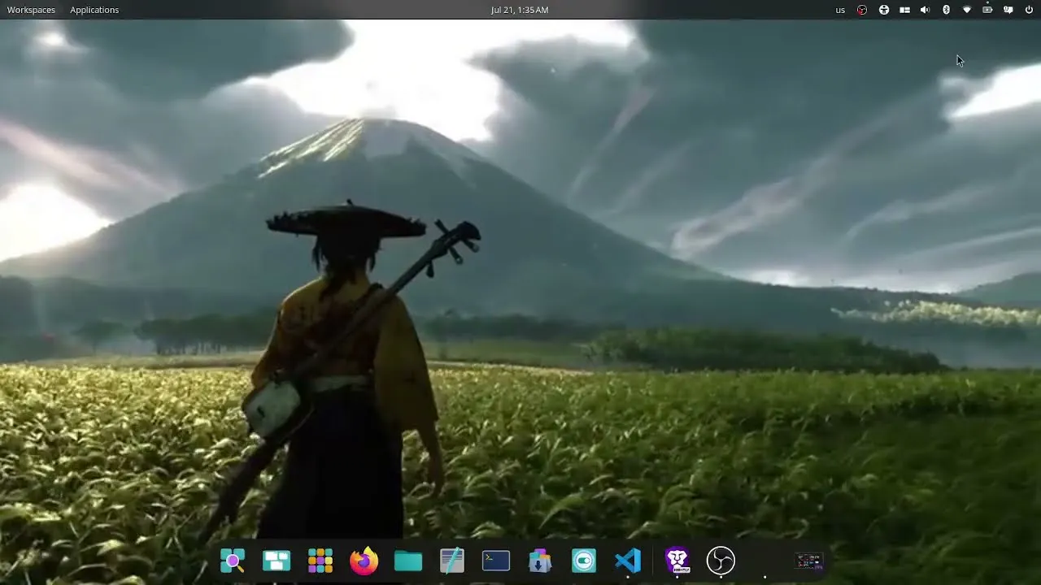Open the Pop launcher search icon in dock
Viewport: 1041px width, 585px height.
[x=233, y=561]
